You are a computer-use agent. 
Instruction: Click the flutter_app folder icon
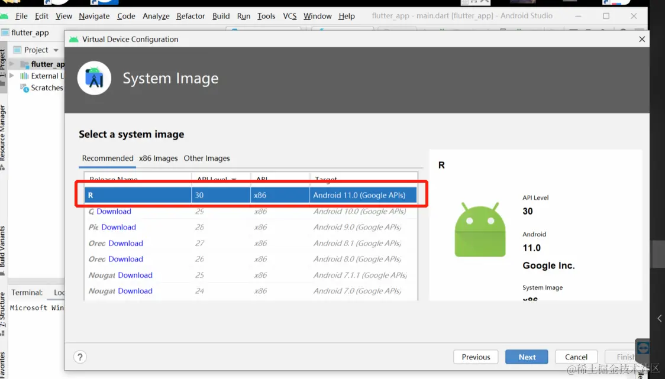[25, 64]
